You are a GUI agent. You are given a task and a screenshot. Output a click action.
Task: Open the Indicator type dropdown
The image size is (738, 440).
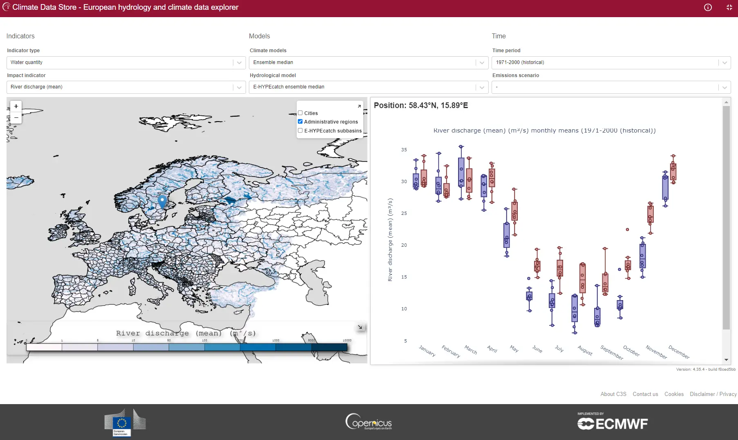click(126, 62)
